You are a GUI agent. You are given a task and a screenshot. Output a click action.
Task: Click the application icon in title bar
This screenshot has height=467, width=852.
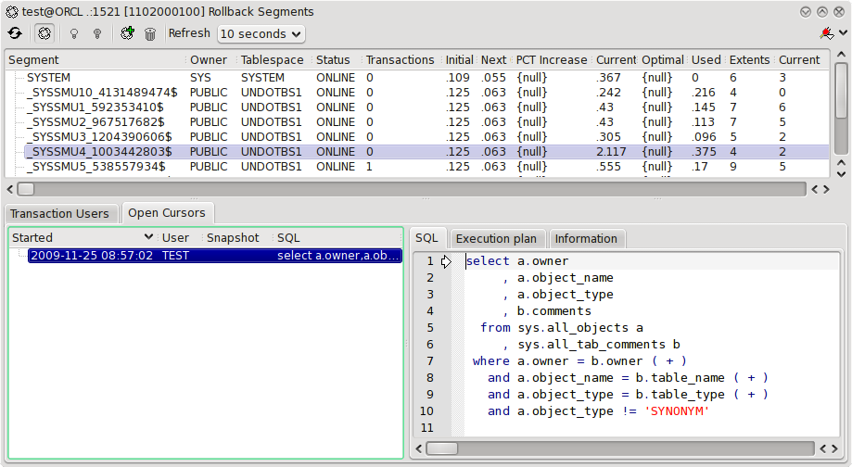pos(11,12)
